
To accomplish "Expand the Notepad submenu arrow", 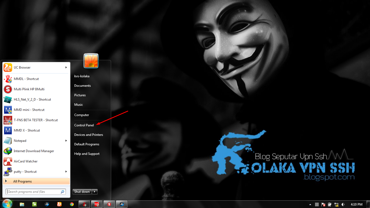I will (x=66, y=140).
